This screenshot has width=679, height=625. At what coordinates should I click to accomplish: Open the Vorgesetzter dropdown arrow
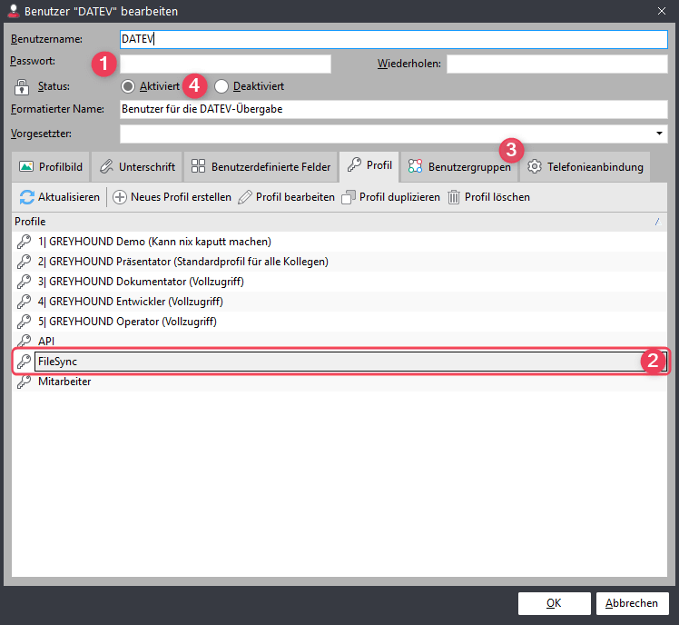659,134
